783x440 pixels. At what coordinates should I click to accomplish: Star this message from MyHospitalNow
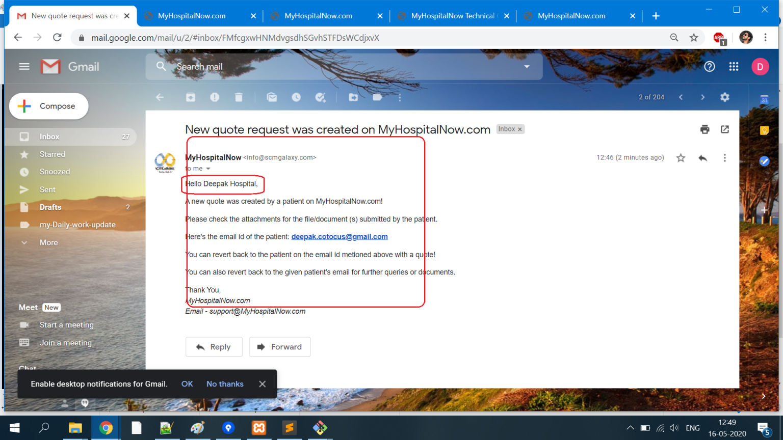click(x=681, y=158)
